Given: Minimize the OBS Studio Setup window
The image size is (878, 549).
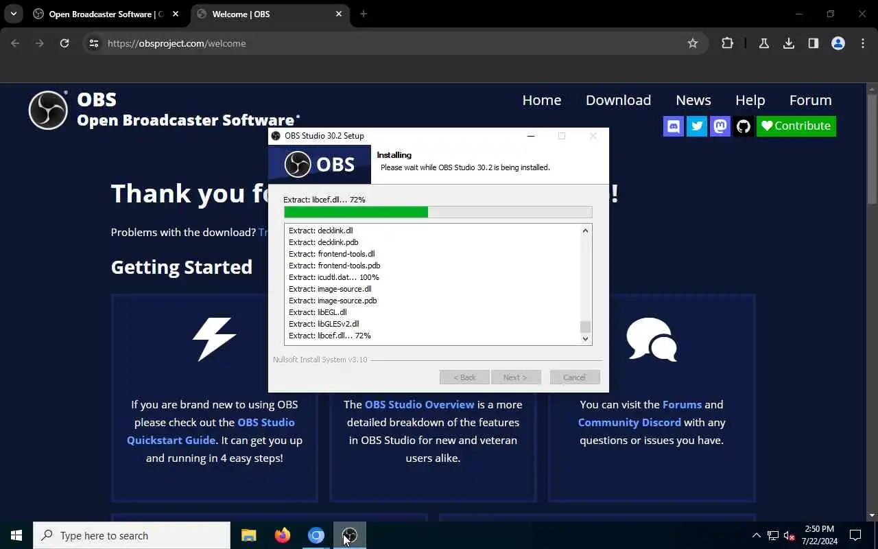Looking at the screenshot, I should pyautogui.click(x=530, y=136).
